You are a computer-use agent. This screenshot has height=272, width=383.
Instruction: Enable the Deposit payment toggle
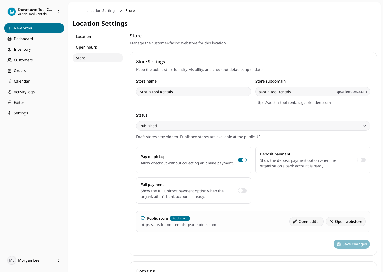pyautogui.click(x=361, y=160)
